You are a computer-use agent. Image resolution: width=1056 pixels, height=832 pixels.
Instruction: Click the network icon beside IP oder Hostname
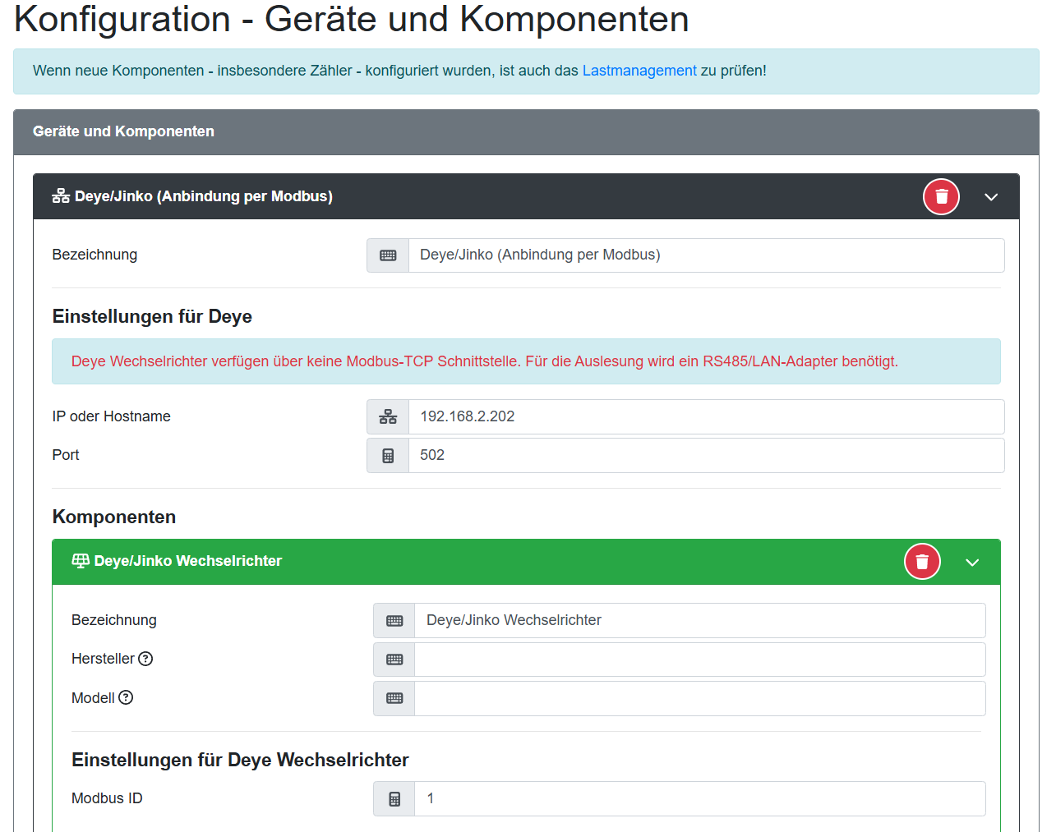(388, 416)
